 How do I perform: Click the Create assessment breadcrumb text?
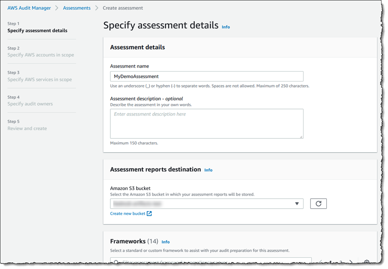pyautogui.click(x=123, y=8)
